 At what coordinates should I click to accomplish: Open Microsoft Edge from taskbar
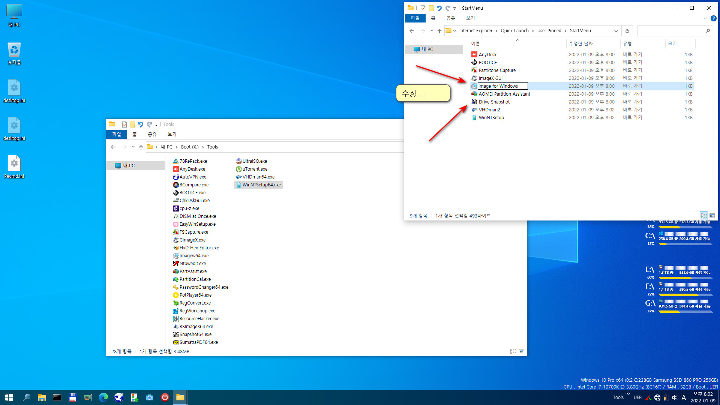(x=103, y=397)
